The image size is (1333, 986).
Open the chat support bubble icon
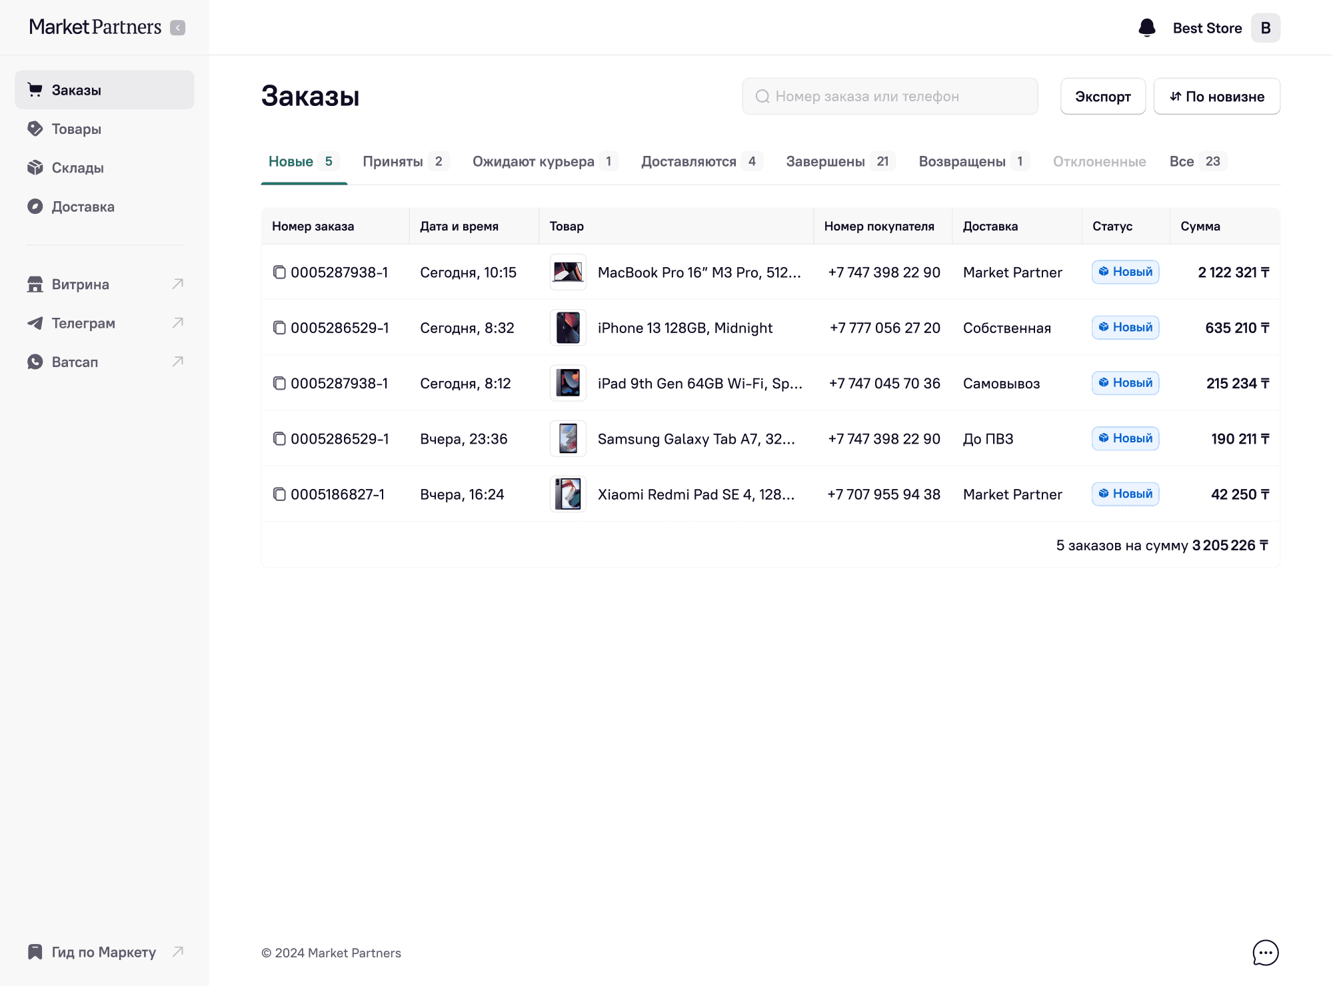[1265, 953]
